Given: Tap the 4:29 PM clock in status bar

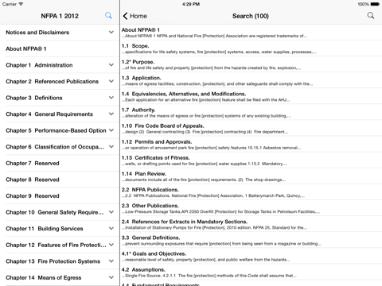Looking at the screenshot, I should pyautogui.click(x=191, y=4).
